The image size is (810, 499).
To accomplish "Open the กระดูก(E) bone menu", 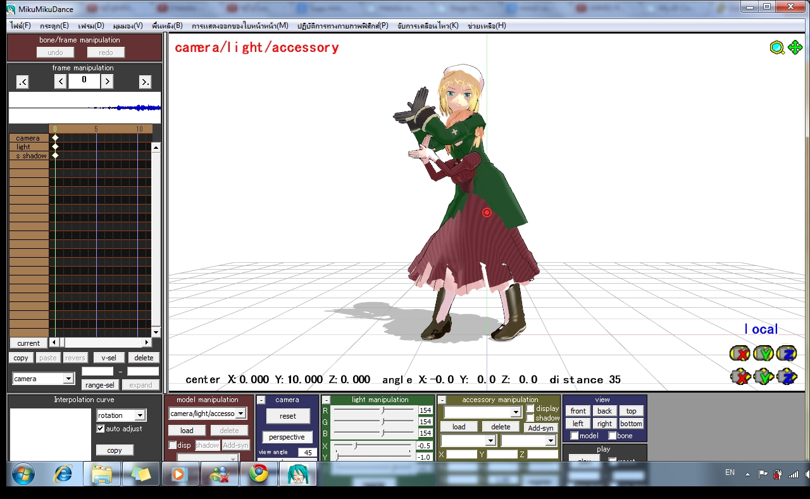I will [x=54, y=26].
